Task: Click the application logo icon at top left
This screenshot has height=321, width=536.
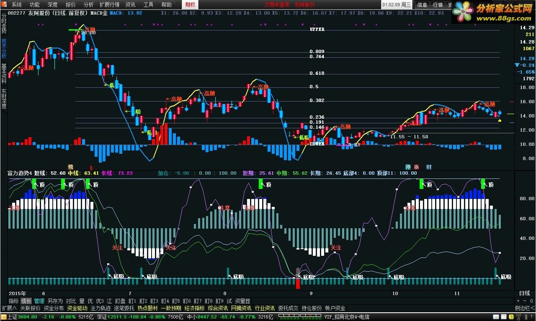Action: (x=4, y=5)
